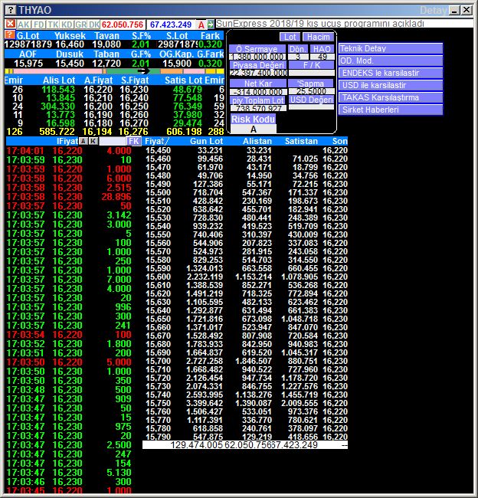Click the FD toolbar button

[39, 25]
